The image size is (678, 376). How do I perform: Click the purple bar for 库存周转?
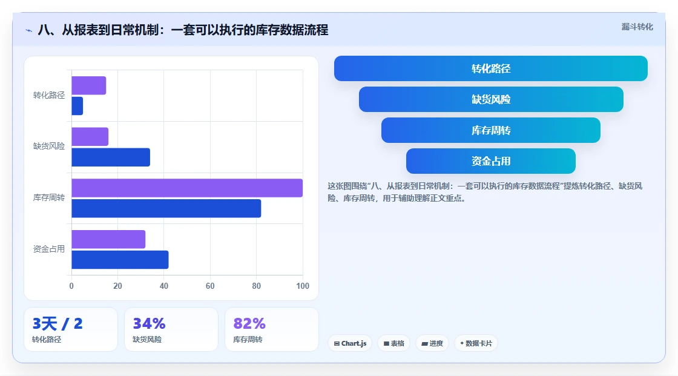187,188
